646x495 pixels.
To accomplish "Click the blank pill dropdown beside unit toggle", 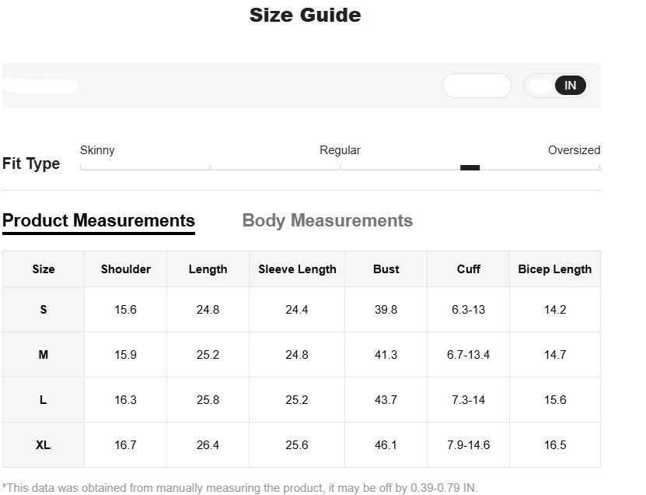I will (x=477, y=86).
